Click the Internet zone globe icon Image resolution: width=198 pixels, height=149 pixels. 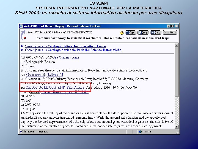pos(140,132)
